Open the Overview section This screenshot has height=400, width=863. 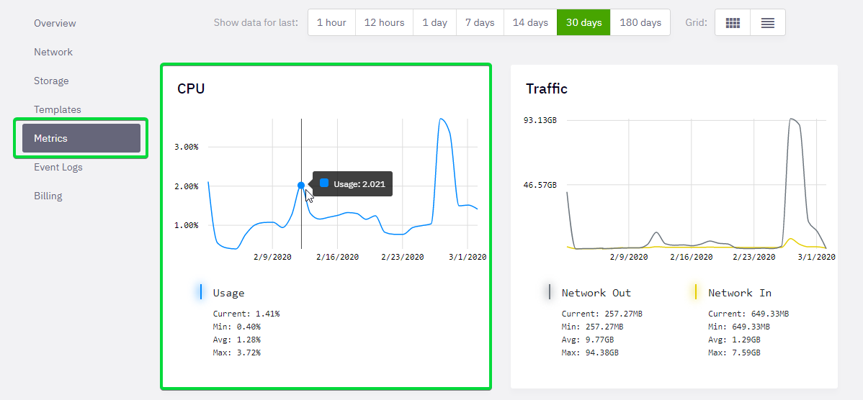click(55, 23)
